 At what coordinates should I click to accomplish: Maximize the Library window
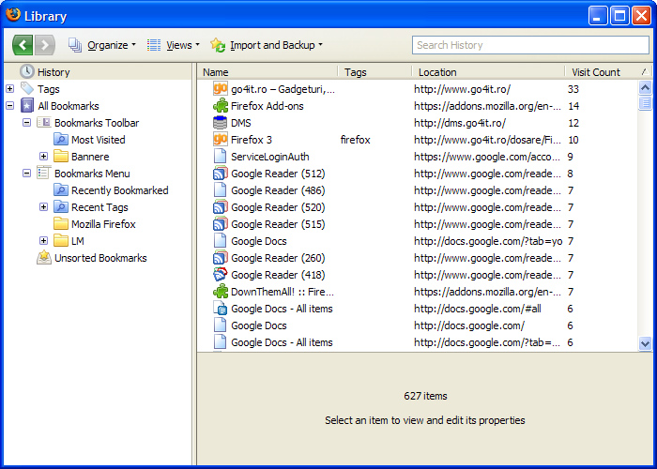619,16
